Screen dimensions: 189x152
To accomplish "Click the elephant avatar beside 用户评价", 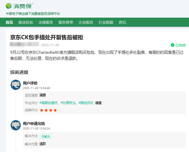I will 15,85.
